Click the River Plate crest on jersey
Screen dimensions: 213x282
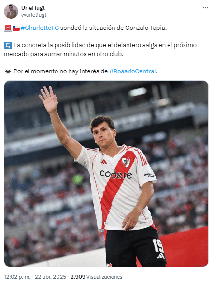126,162
